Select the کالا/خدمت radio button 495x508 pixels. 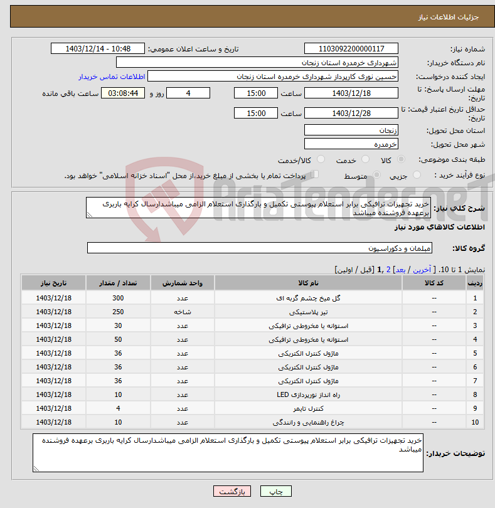(321, 159)
